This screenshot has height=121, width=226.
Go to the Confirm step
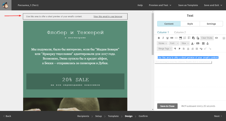(143, 116)
